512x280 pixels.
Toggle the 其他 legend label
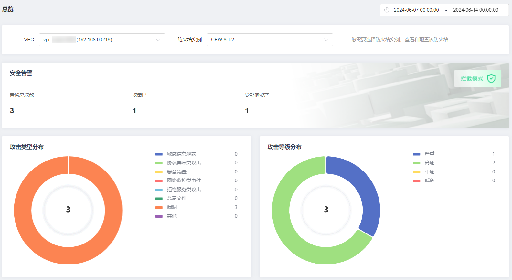(172, 216)
